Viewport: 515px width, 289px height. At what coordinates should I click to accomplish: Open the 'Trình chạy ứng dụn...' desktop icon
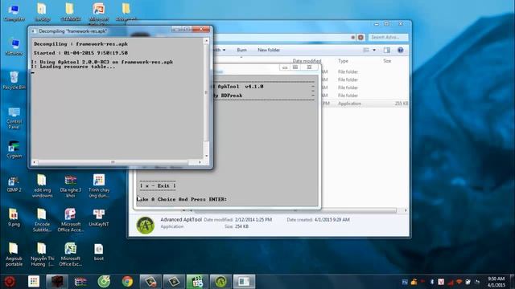(x=99, y=186)
